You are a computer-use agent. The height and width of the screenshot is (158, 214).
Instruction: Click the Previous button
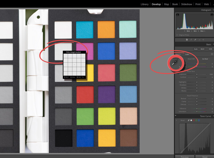(185, 157)
